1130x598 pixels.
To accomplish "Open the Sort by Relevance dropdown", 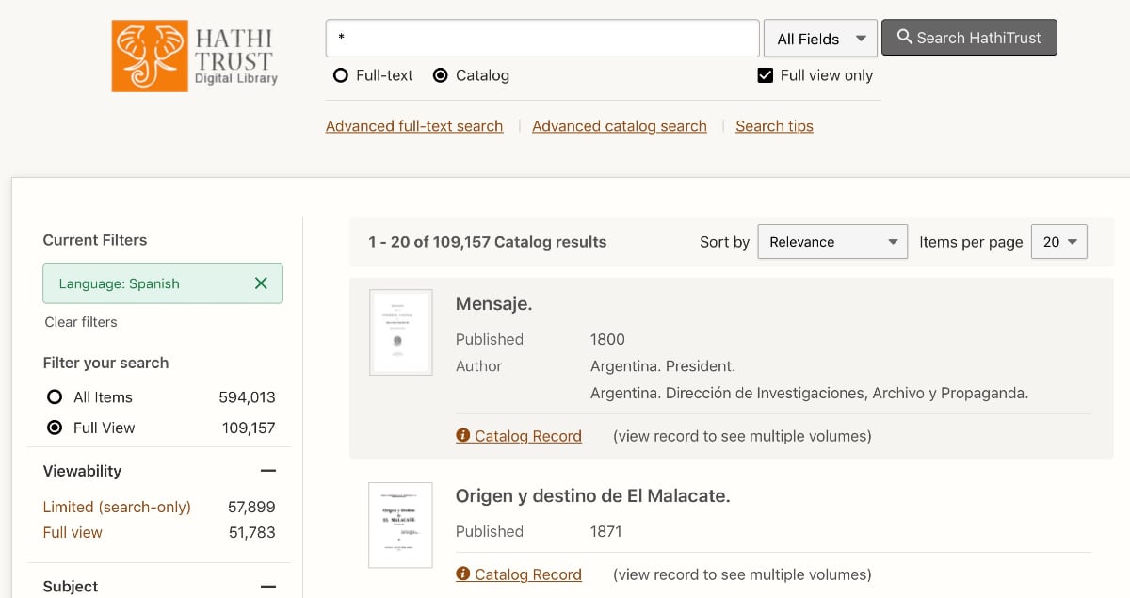I will pos(832,242).
